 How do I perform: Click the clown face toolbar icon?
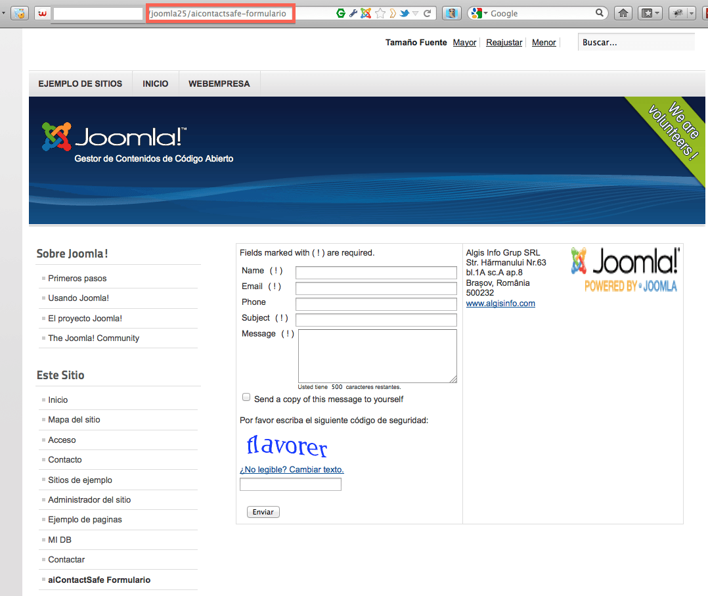[20, 14]
